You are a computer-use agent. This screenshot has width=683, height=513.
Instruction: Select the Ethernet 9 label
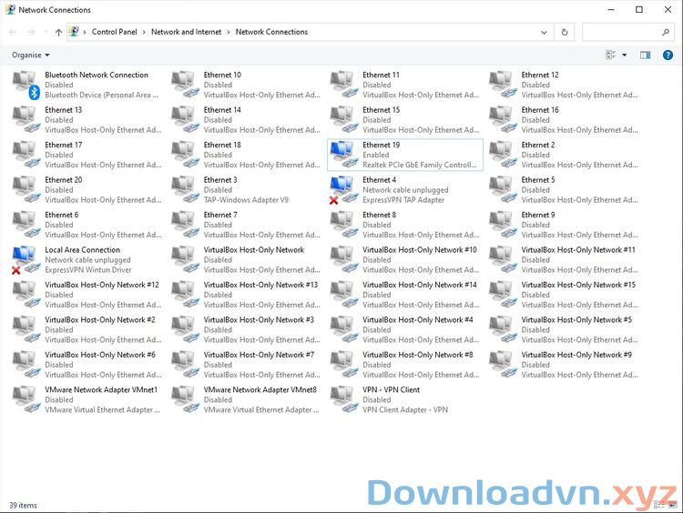pyautogui.click(x=538, y=215)
